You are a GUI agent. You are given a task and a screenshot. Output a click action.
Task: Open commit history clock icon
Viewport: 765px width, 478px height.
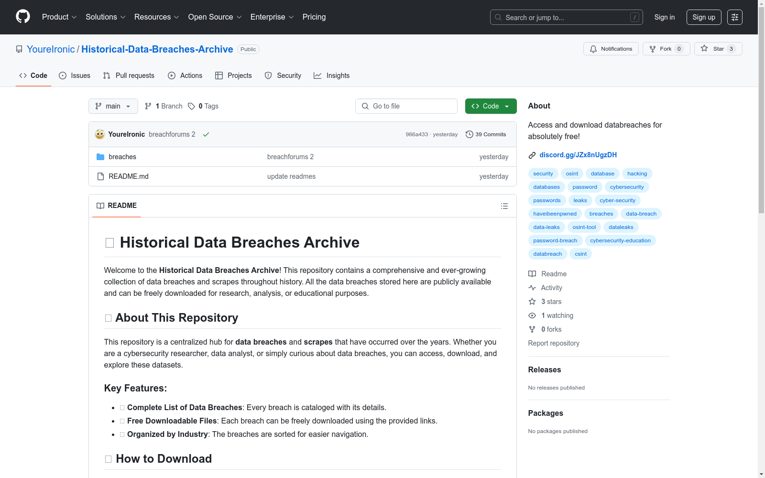470,134
